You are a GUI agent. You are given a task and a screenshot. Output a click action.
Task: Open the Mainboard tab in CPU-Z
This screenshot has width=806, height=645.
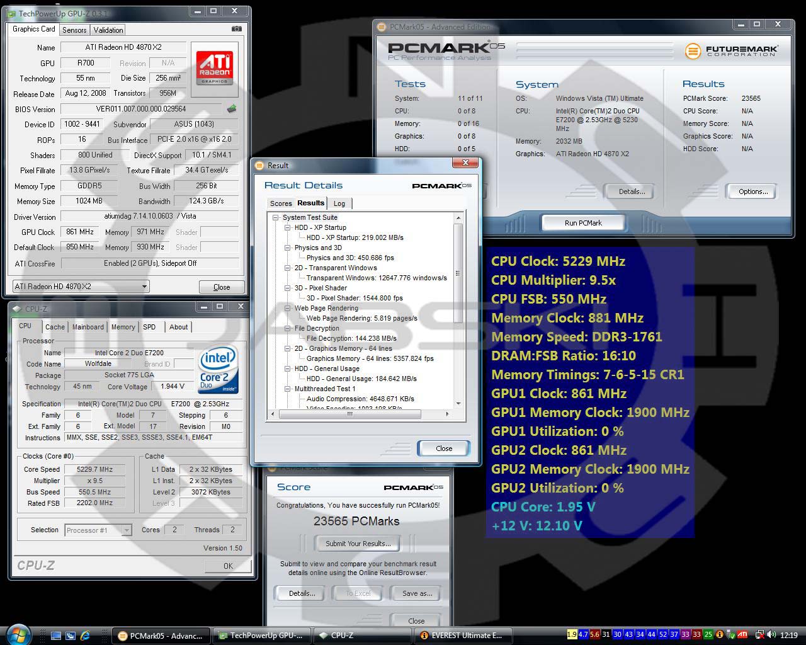click(x=88, y=327)
